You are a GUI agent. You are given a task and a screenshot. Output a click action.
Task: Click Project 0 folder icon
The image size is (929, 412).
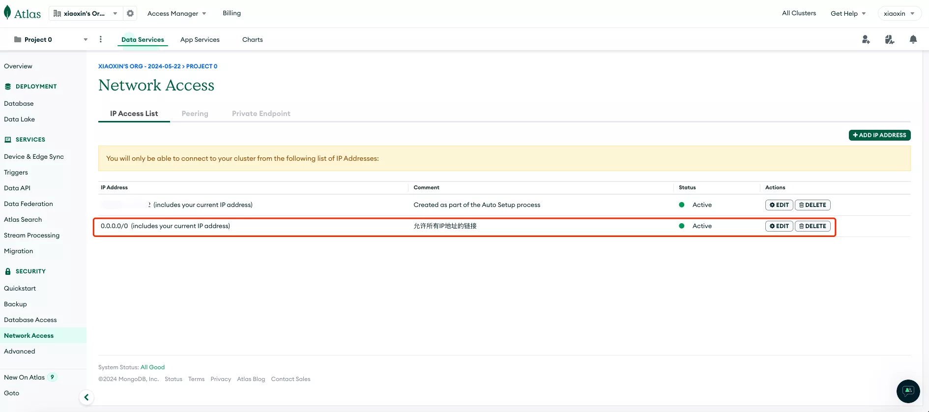click(x=18, y=39)
